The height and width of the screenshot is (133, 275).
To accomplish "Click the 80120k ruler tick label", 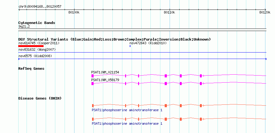I will click(265, 12).
